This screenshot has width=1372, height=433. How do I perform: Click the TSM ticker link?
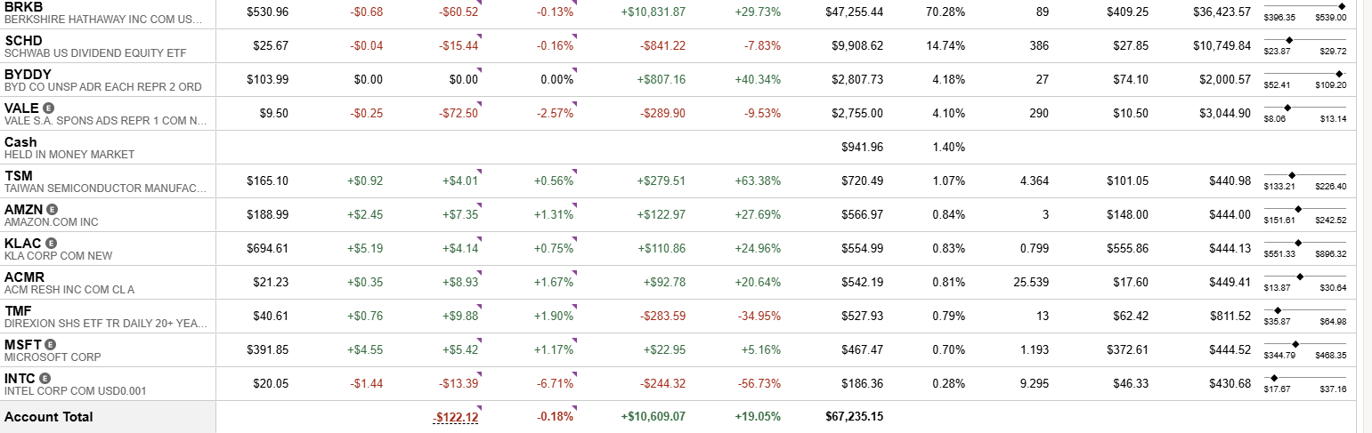click(x=19, y=175)
